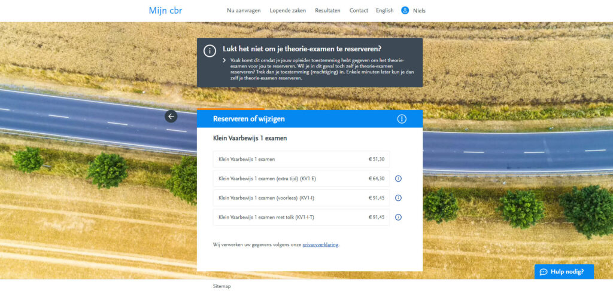Click the back arrow button
This screenshot has height=291, width=613.
pyautogui.click(x=171, y=117)
